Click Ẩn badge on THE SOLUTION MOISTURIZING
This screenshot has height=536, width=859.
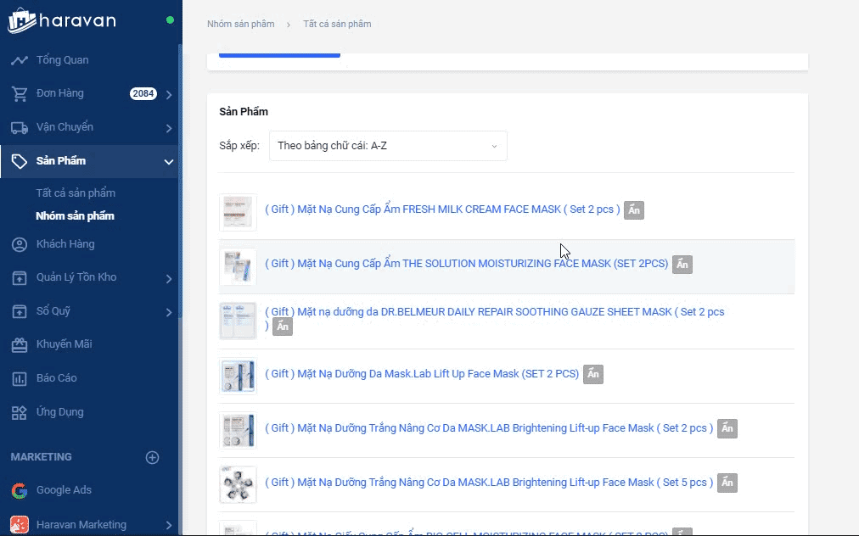click(x=682, y=265)
